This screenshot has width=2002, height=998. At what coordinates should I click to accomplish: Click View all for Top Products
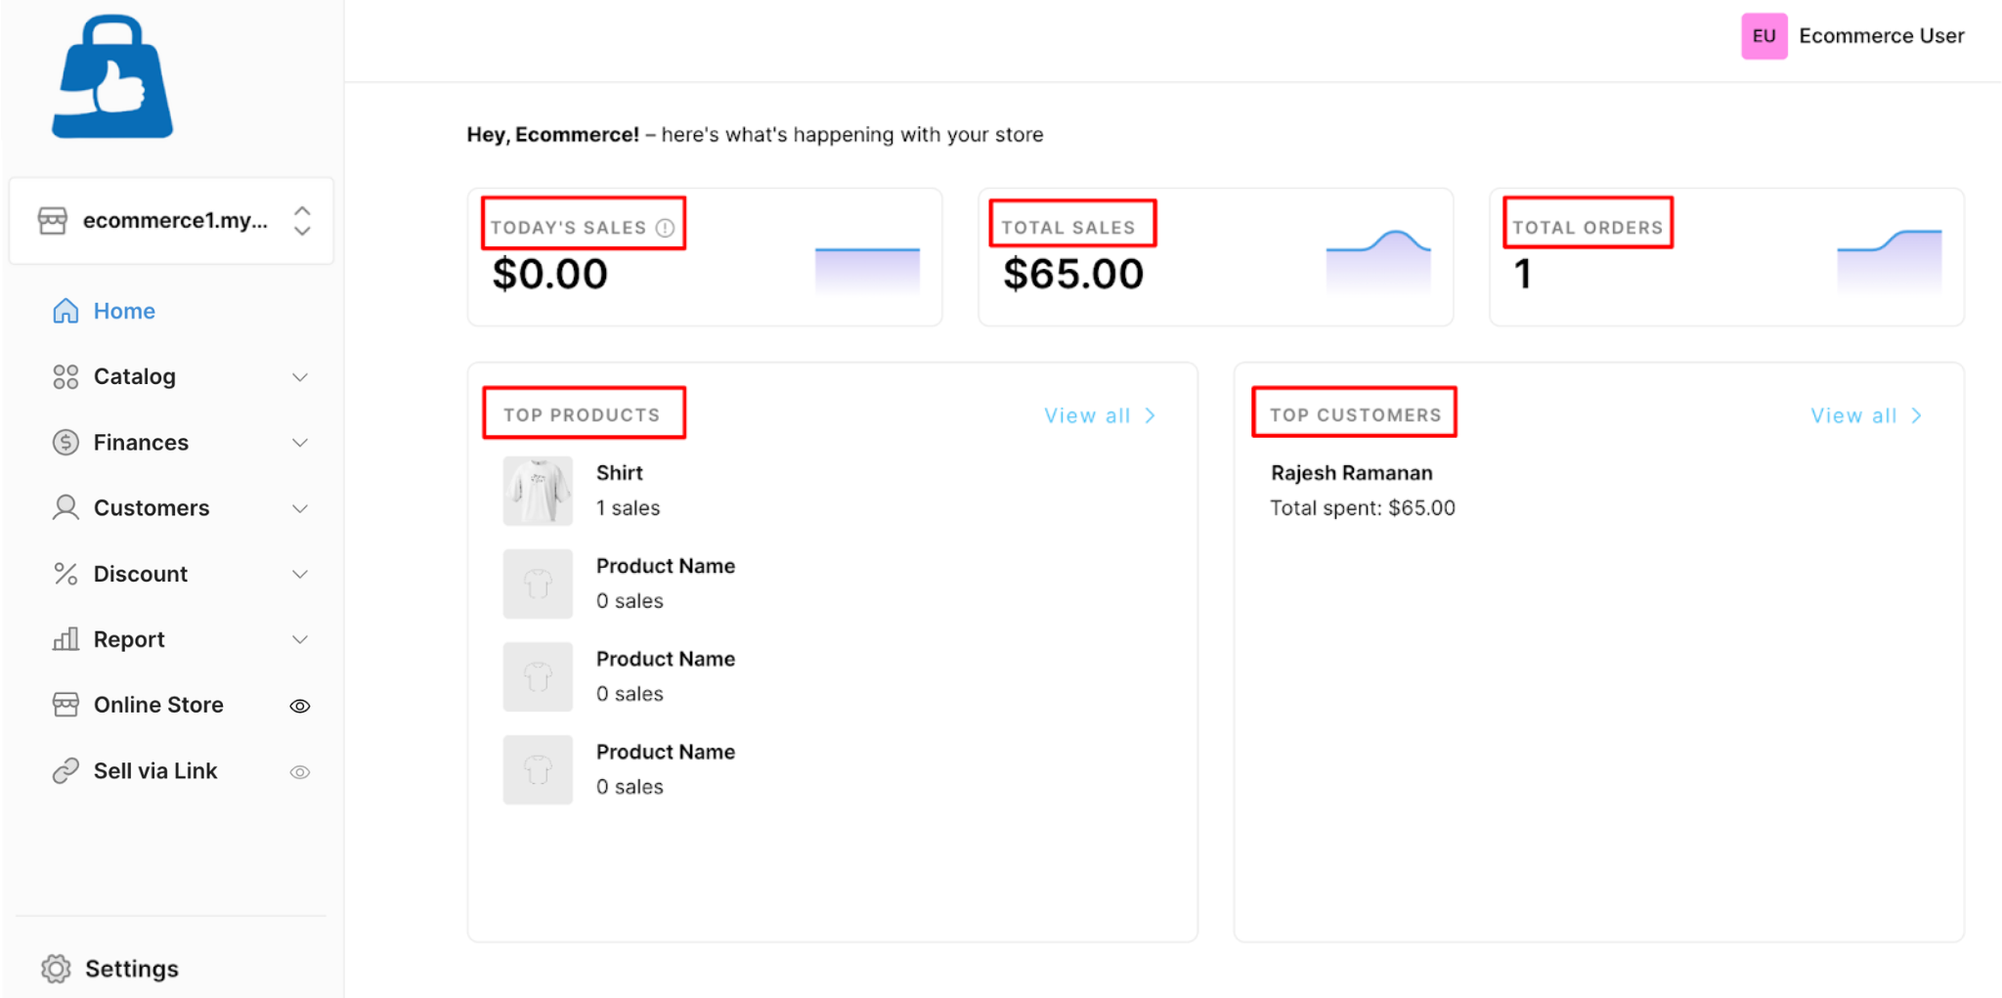1100,415
